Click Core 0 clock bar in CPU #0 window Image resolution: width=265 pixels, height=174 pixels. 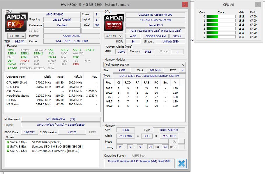tap(221, 16)
